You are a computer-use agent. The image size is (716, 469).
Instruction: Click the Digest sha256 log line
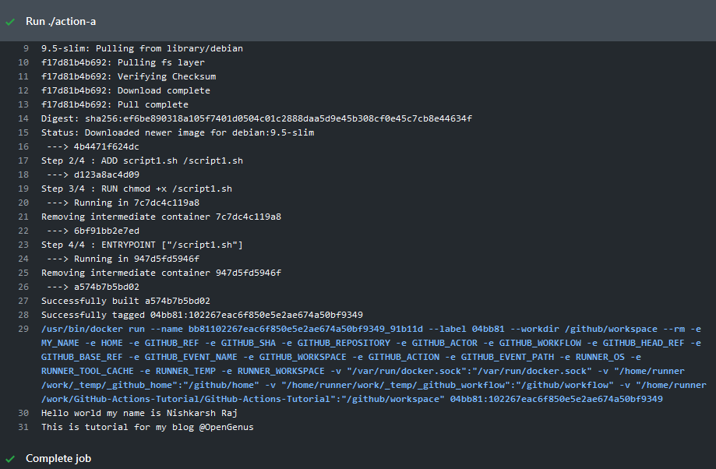tap(256, 118)
